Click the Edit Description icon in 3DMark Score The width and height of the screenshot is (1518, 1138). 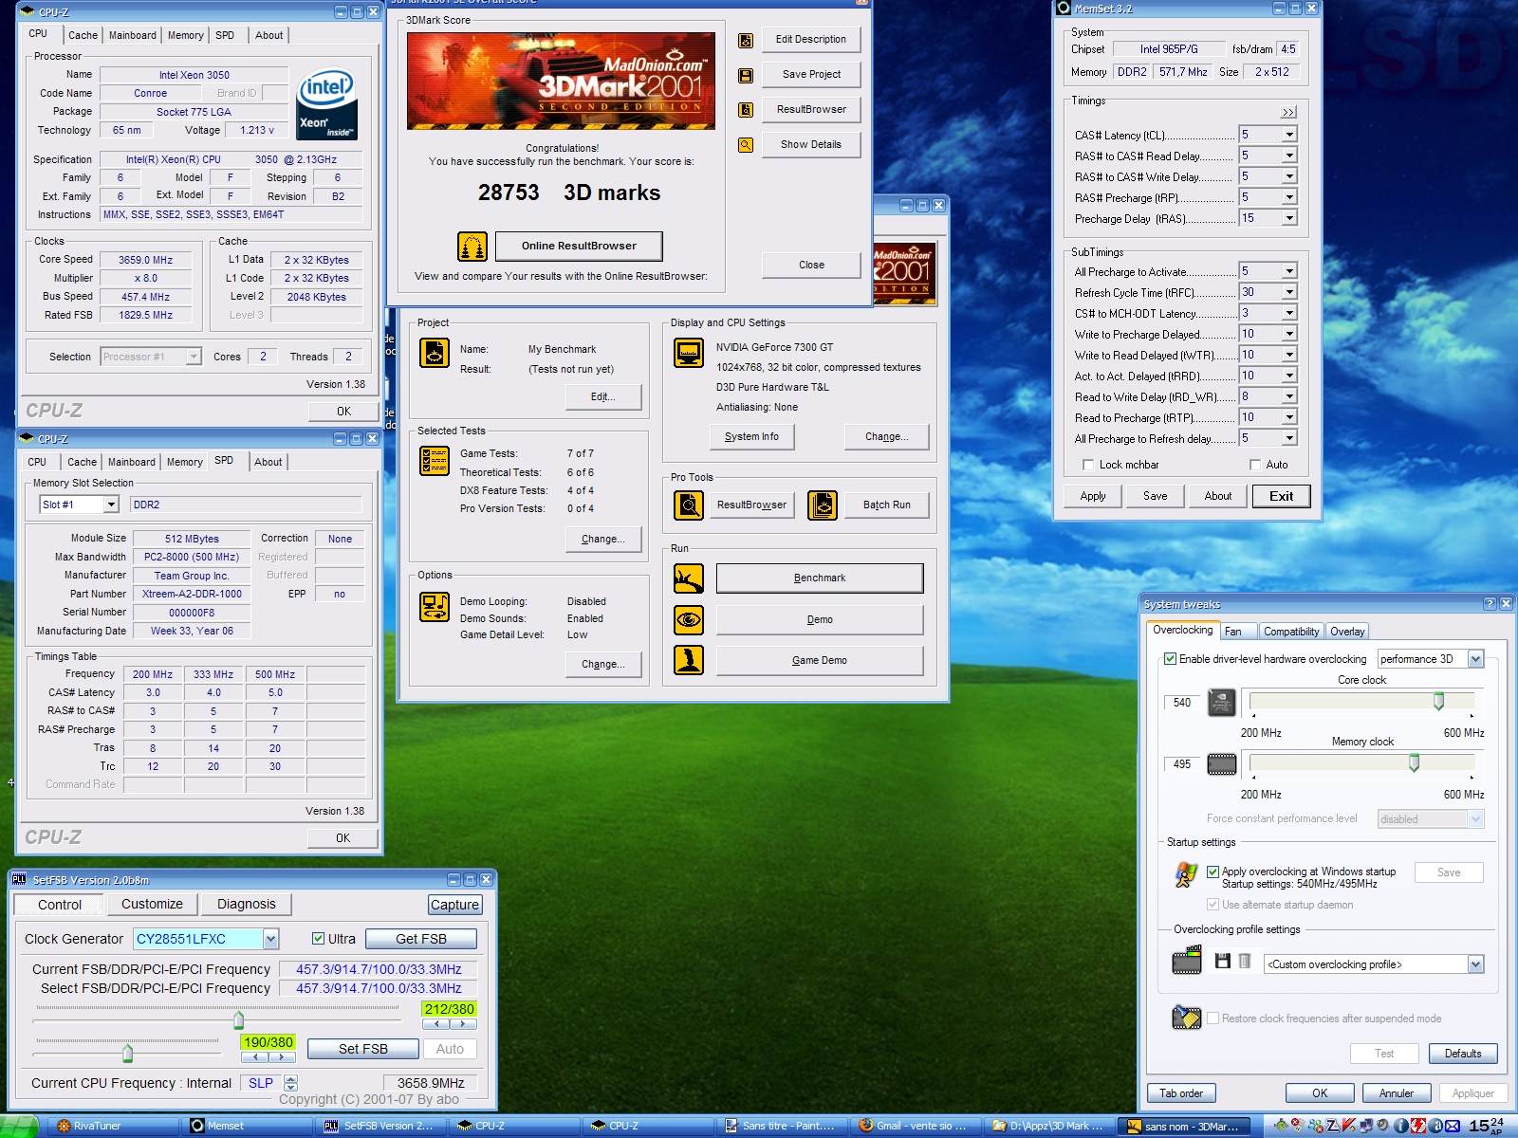(x=746, y=40)
